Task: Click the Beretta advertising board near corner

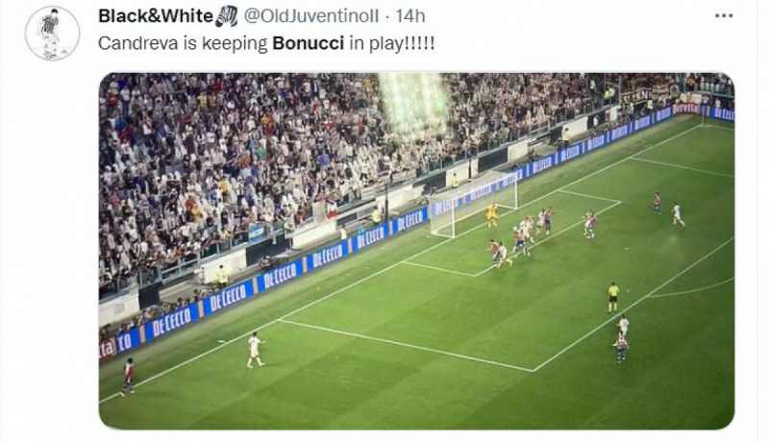Action: point(685,109)
